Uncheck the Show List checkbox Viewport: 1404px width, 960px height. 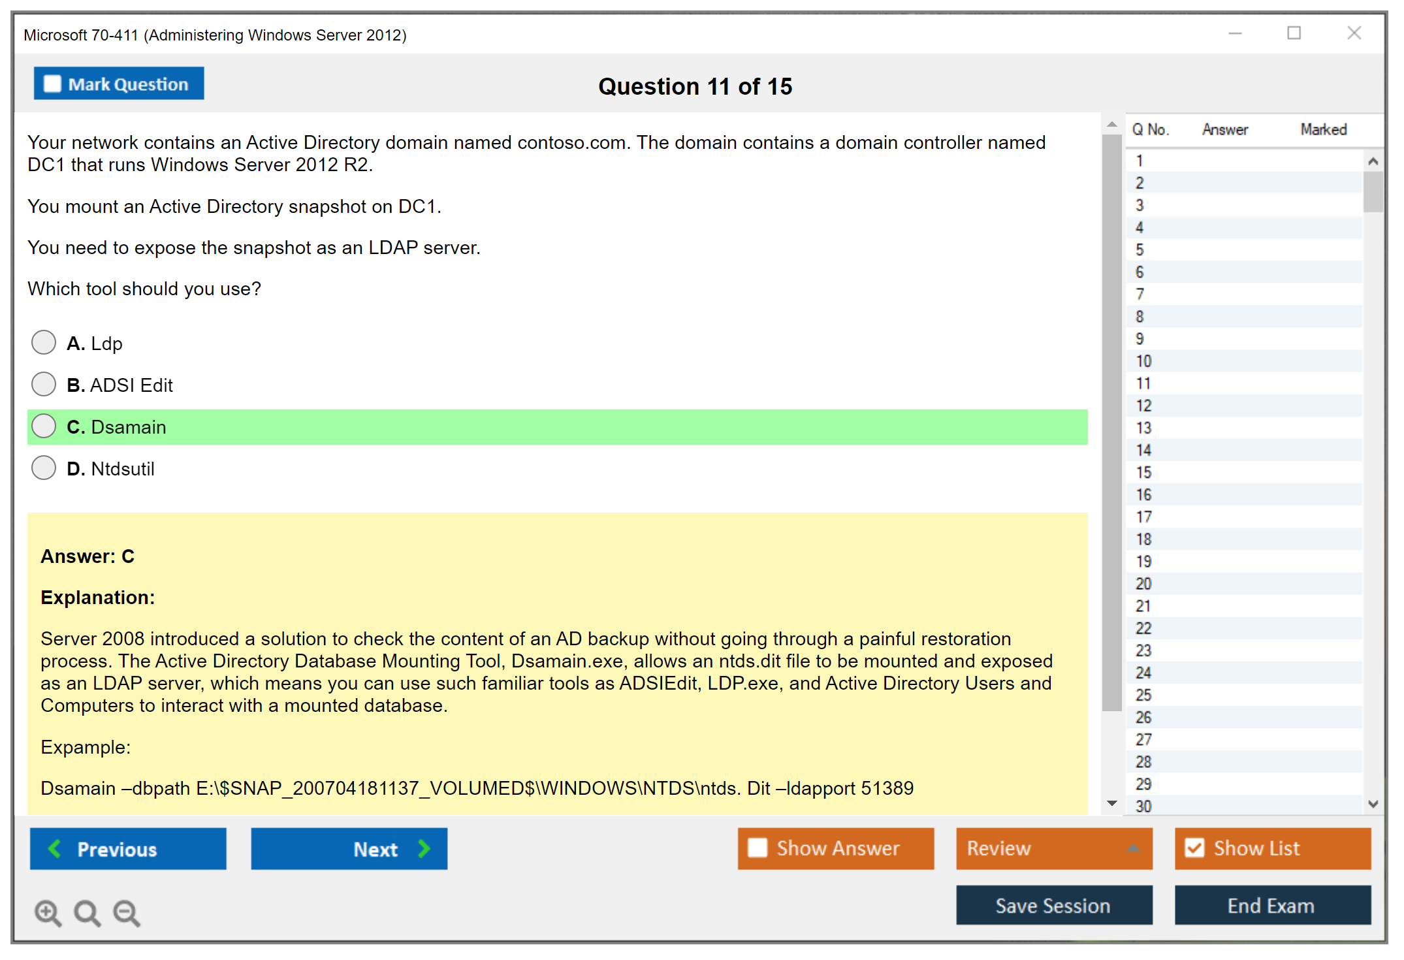(x=1194, y=848)
